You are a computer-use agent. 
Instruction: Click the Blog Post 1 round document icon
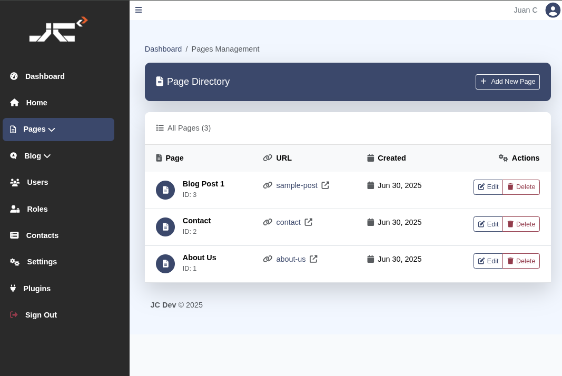[x=165, y=190]
